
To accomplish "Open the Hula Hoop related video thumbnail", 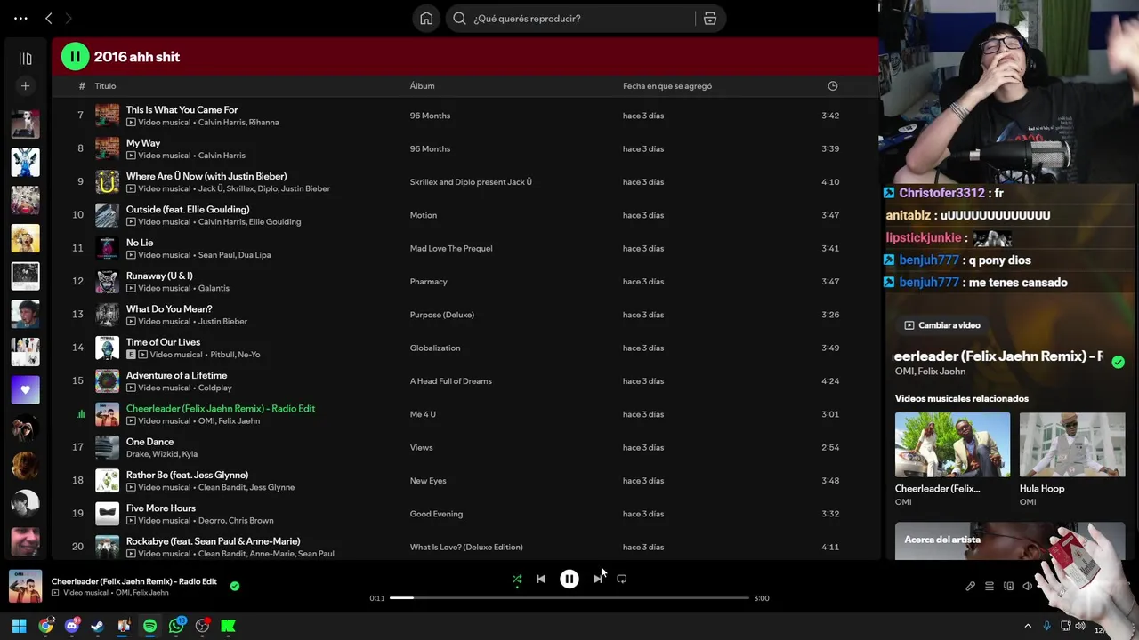I will coord(1072,444).
